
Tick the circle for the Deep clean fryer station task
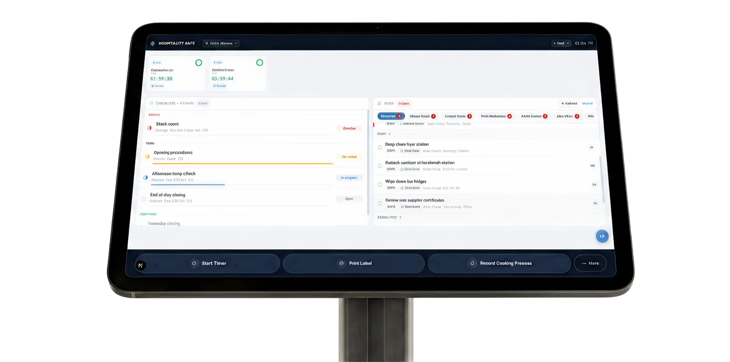pos(380,147)
